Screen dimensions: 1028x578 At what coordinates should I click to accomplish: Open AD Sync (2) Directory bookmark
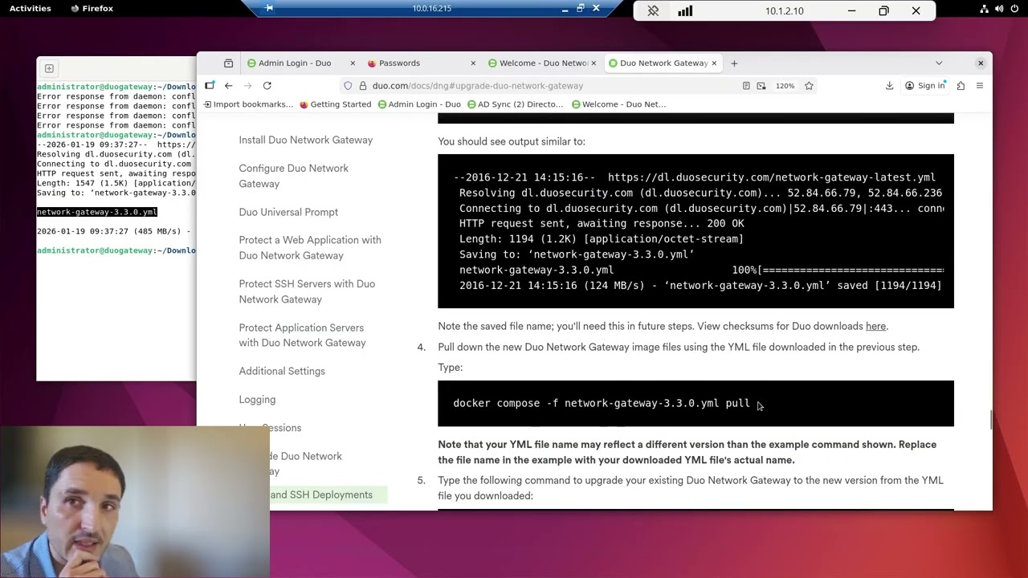(515, 104)
